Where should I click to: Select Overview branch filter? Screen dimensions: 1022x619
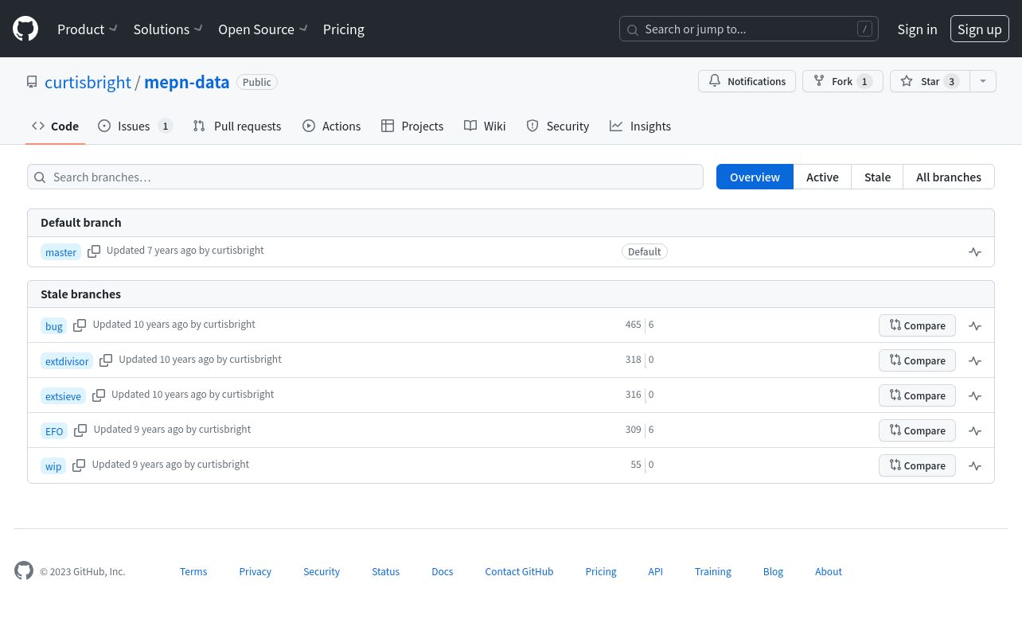(x=755, y=177)
